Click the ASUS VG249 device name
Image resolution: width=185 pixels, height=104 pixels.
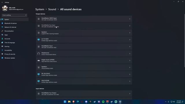(x=45, y=81)
